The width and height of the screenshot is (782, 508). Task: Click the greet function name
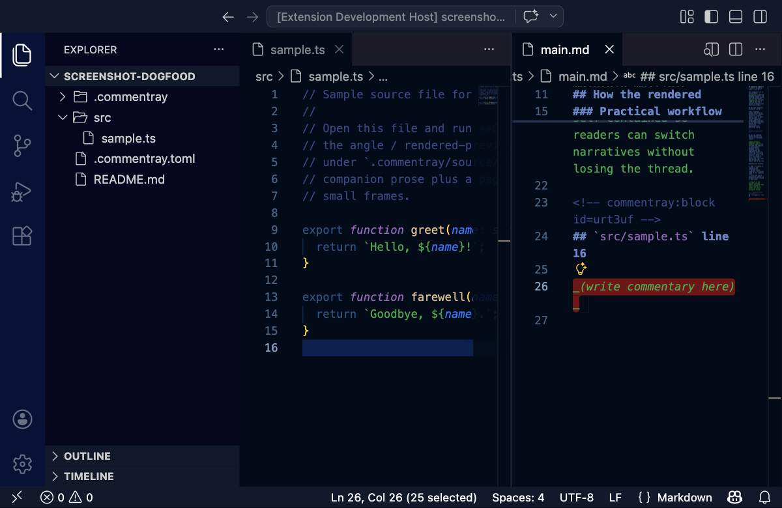point(427,230)
